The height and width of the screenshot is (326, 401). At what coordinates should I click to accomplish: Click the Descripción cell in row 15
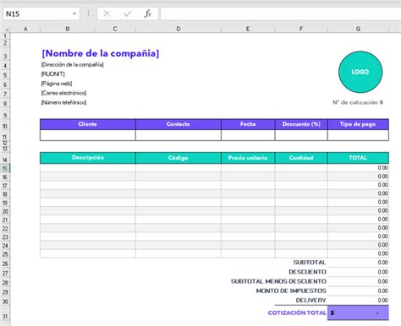click(x=88, y=168)
